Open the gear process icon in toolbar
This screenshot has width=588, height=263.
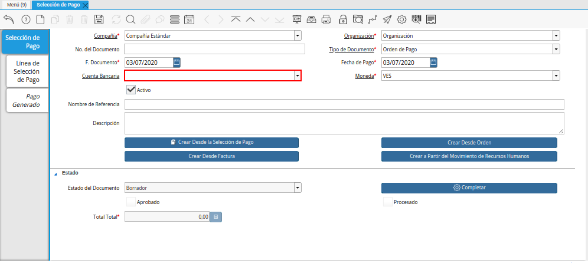[401, 19]
